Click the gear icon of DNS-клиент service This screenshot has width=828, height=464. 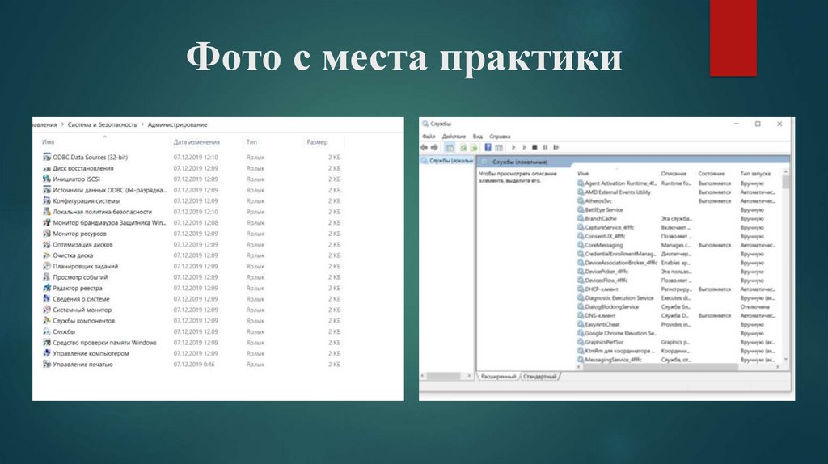click(x=581, y=315)
